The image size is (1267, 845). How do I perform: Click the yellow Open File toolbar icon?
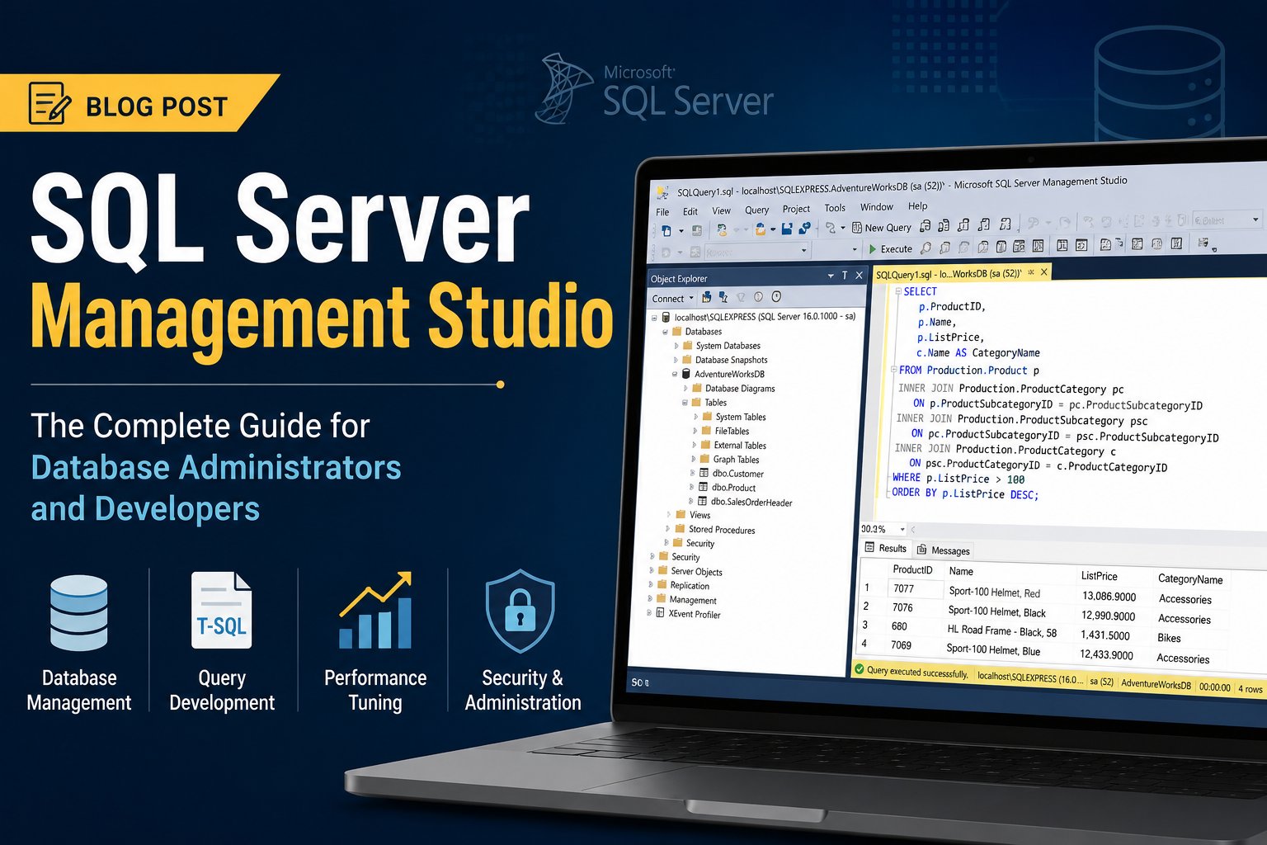(761, 229)
